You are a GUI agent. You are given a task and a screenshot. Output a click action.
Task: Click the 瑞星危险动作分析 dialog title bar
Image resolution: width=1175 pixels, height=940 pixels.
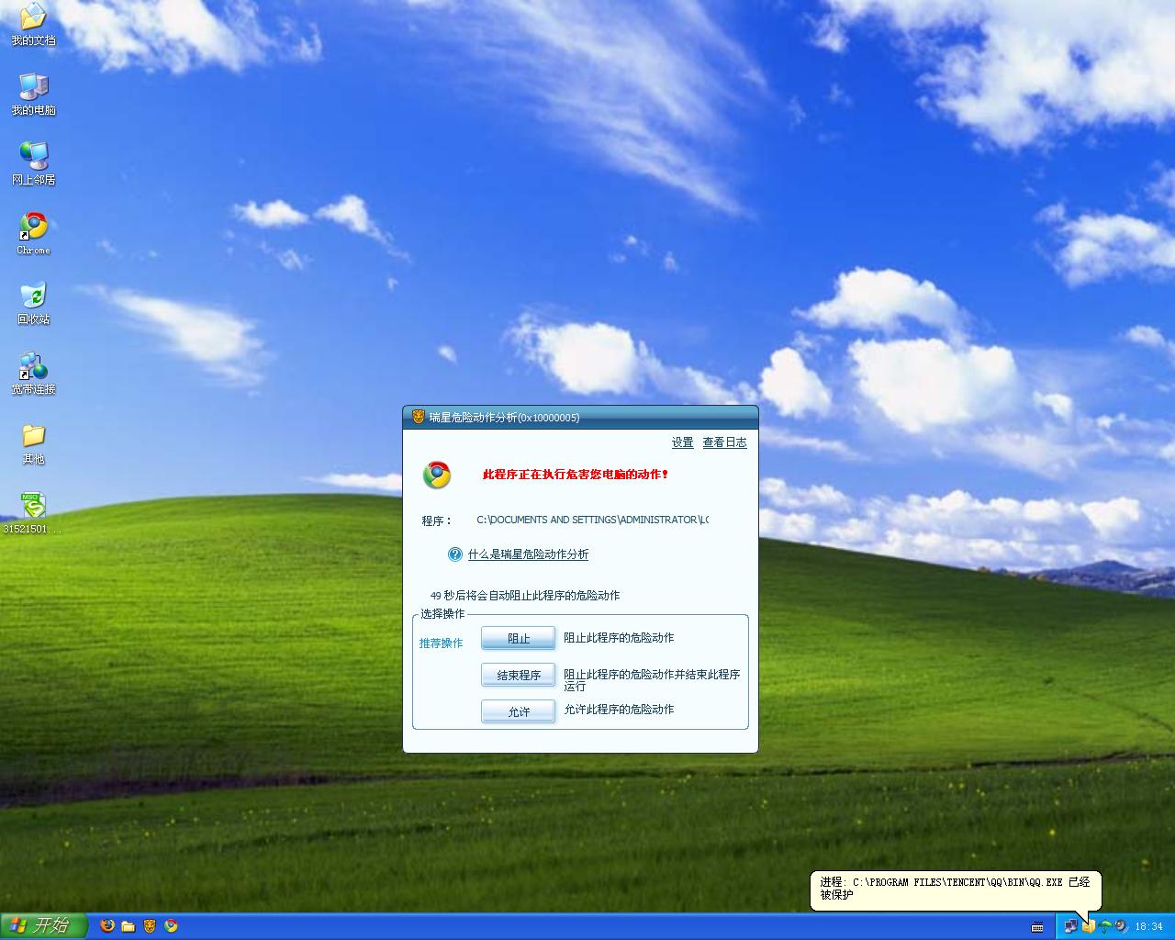coord(580,417)
